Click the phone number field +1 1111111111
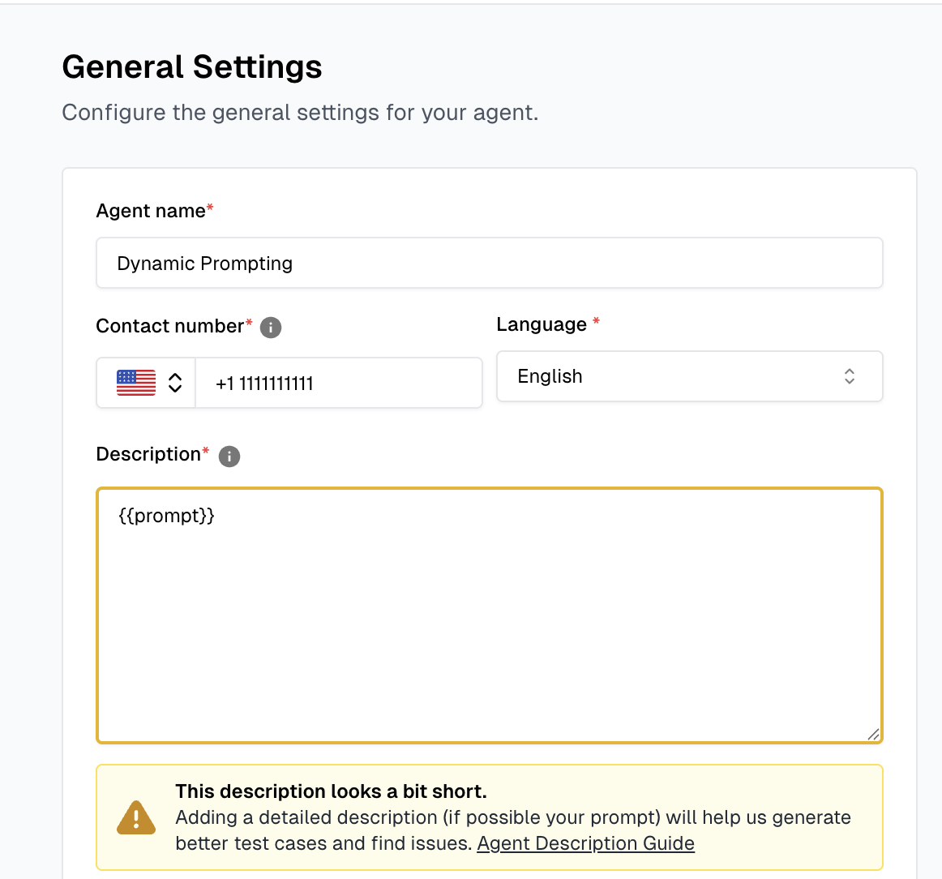This screenshot has height=879, width=942. [339, 383]
